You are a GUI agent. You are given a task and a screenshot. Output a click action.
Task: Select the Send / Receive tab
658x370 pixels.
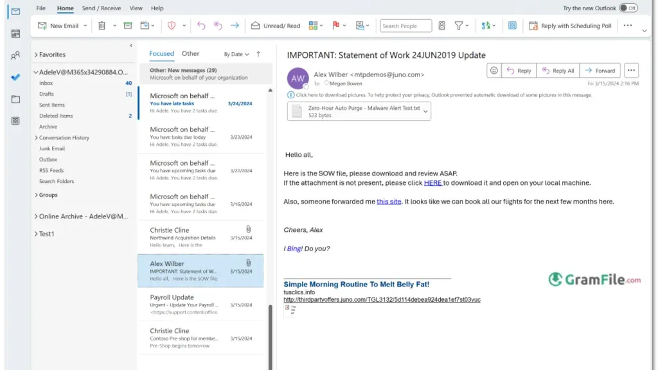[101, 8]
